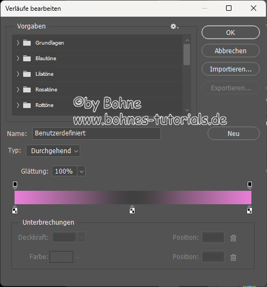The width and height of the screenshot is (267, 287).
Task: Expand the Lilatöne preset folder
Action: coord(18,74)
